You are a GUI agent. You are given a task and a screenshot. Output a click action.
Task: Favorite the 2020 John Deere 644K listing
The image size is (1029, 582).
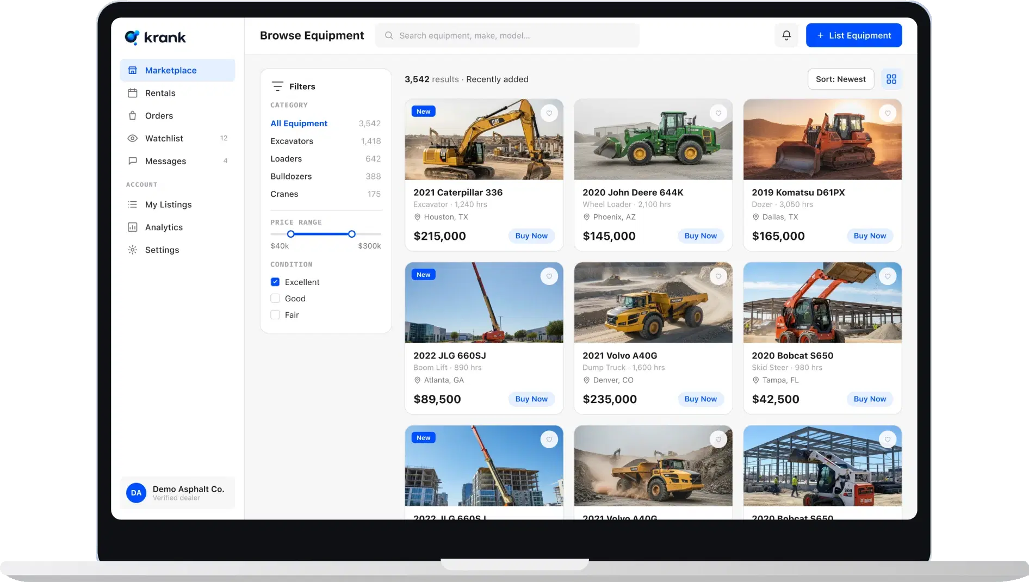click(x=718, y=113)
